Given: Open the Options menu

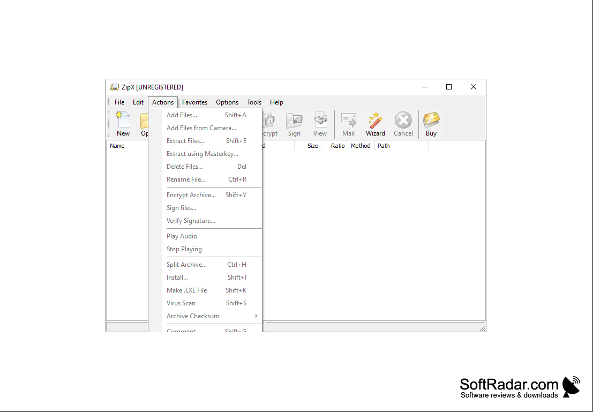Looking at the screenshot, I should click(227, 102).
